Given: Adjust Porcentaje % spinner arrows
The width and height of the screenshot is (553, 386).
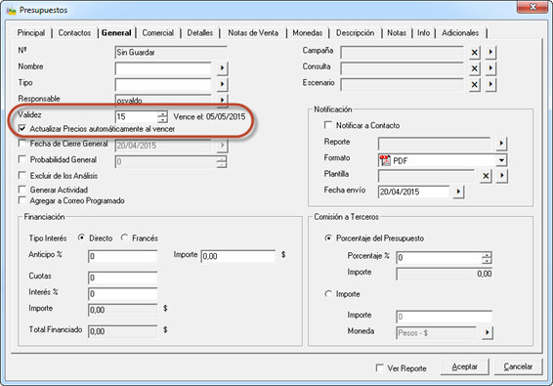Looking at the screenshot, I should 487,258.
